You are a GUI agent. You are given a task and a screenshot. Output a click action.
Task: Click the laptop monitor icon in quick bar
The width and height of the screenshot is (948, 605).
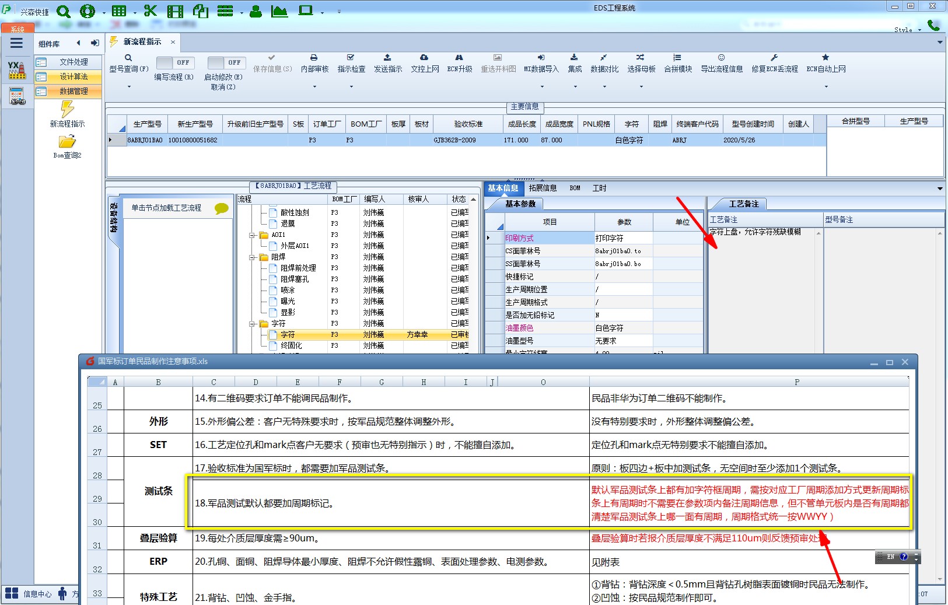(x=306, y=11)
